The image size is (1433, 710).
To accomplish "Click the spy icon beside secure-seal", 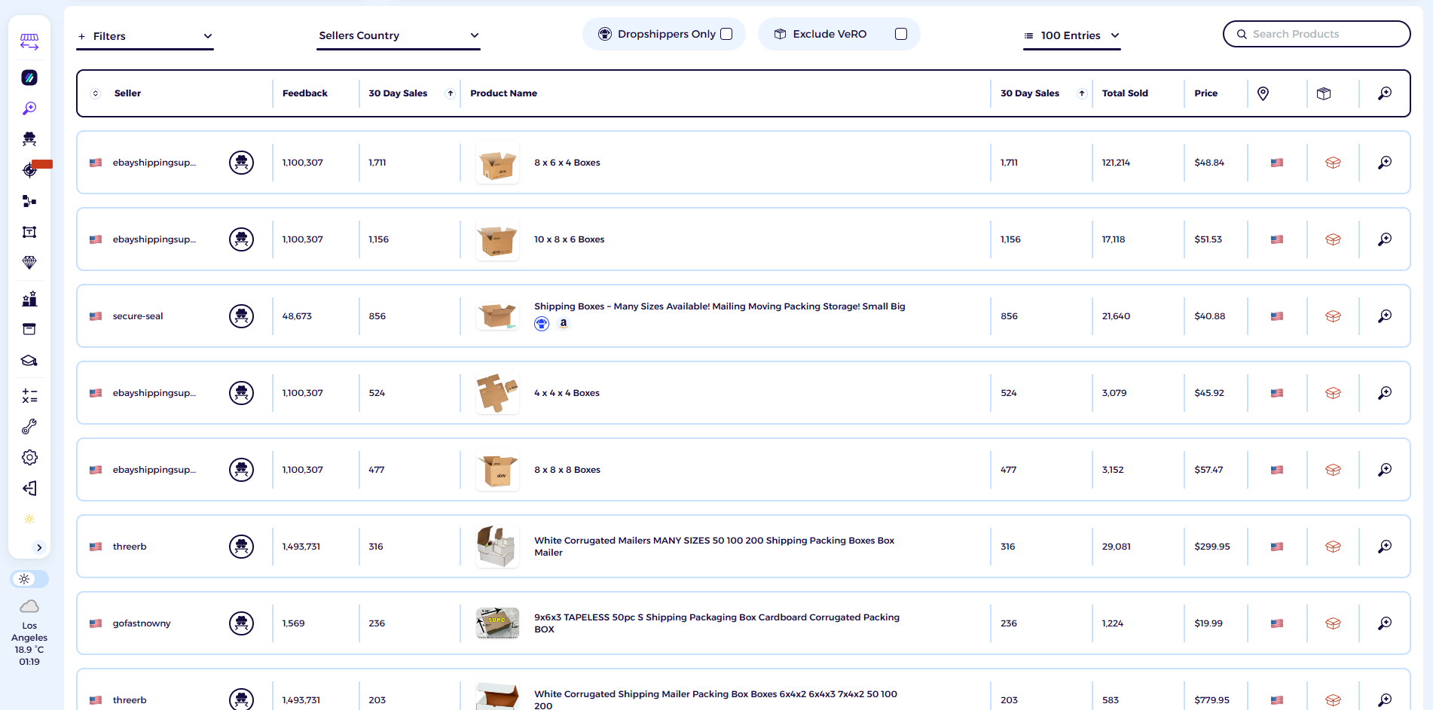I will pyautogui.click(x=241, y=316).
